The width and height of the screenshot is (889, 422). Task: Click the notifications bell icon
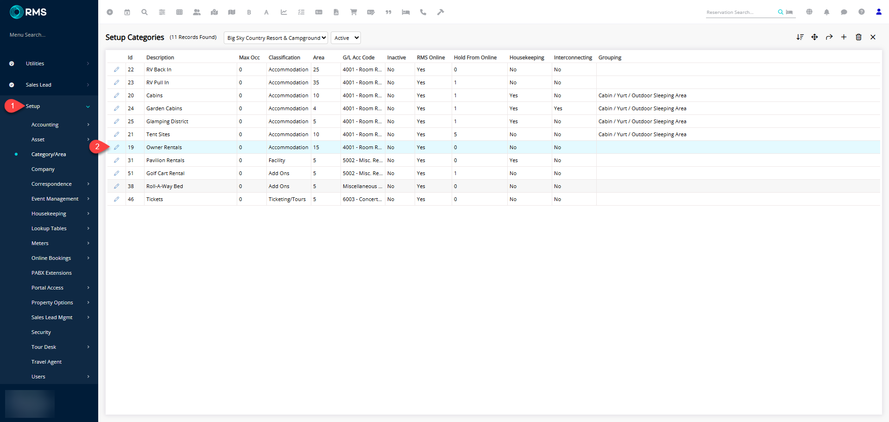[826, 12]
